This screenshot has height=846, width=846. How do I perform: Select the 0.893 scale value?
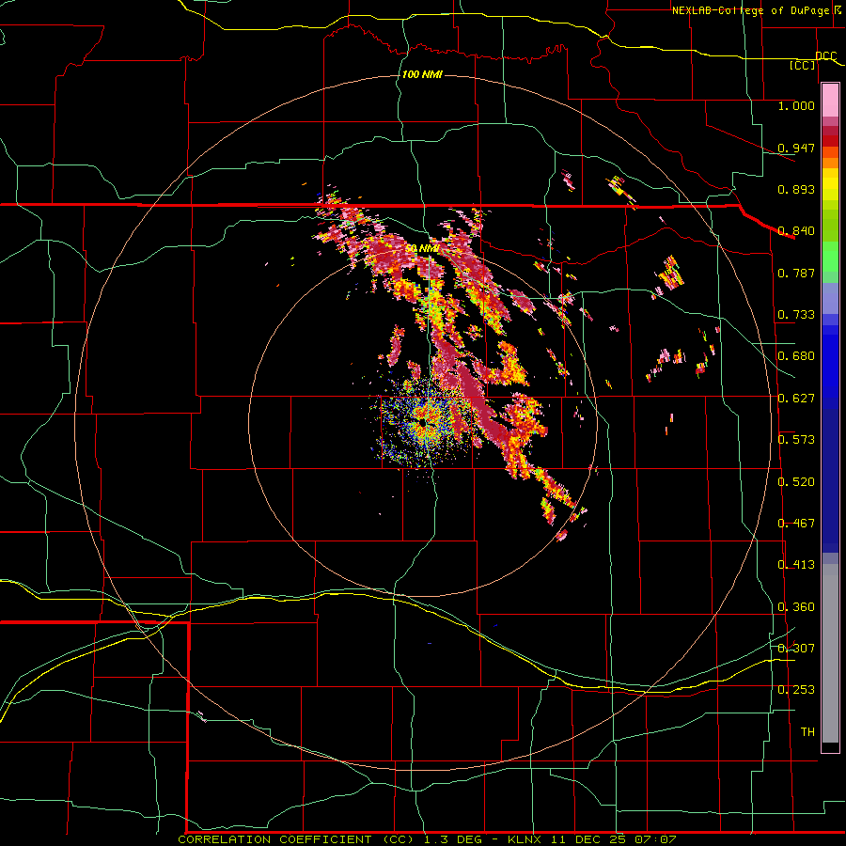coord(796,189)
